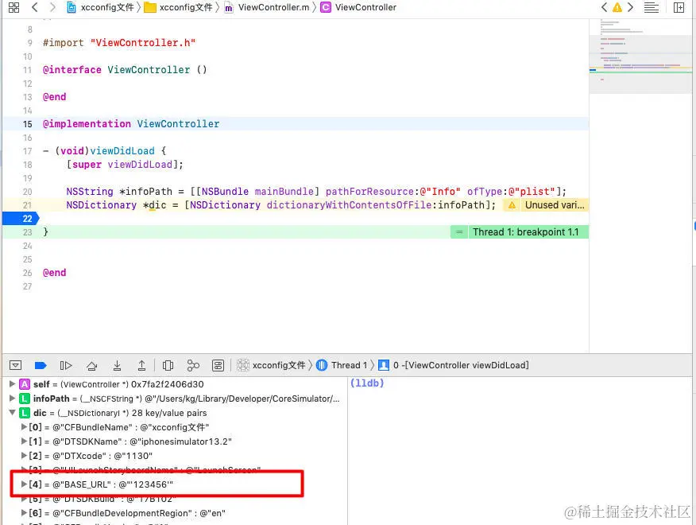Open editor options lines icon
This screenshot has width=696, height=525.
pos(652,8)
